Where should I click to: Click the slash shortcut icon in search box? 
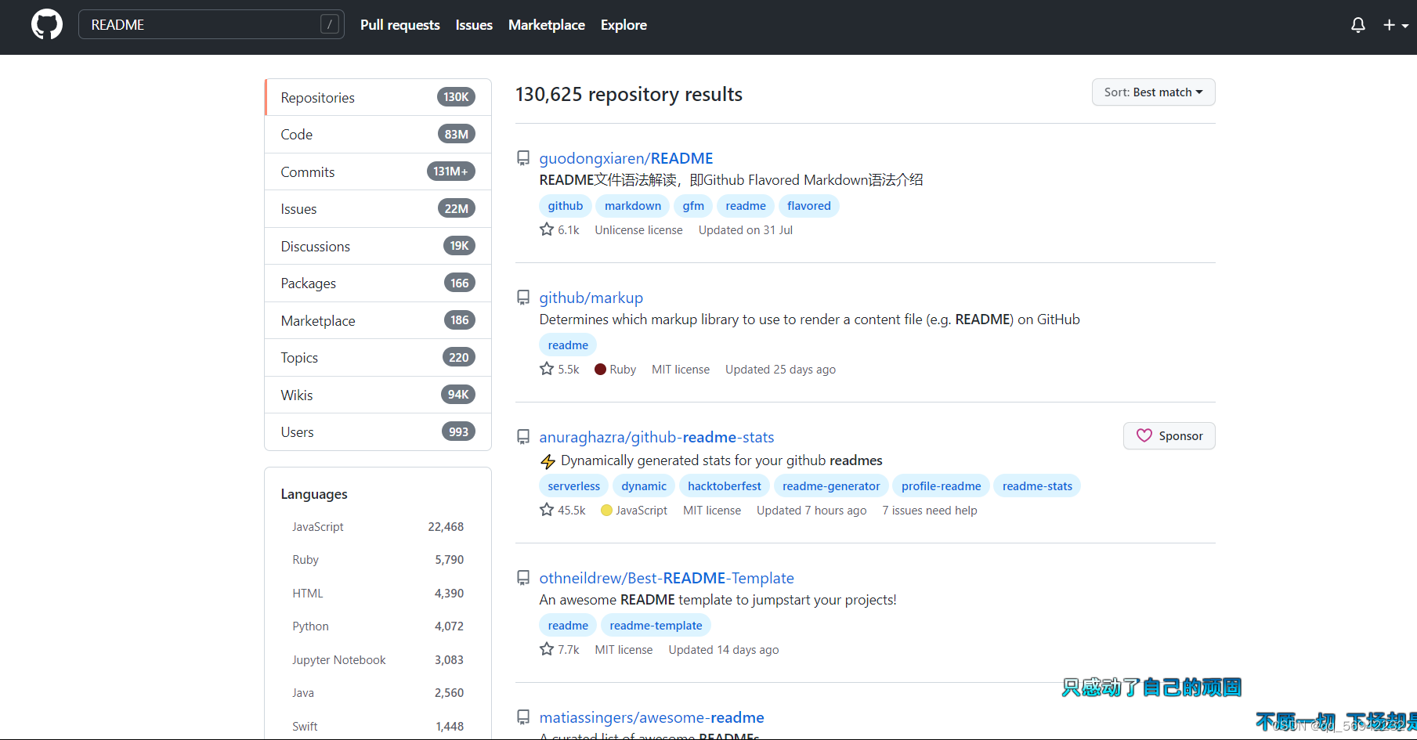[330, 25]
